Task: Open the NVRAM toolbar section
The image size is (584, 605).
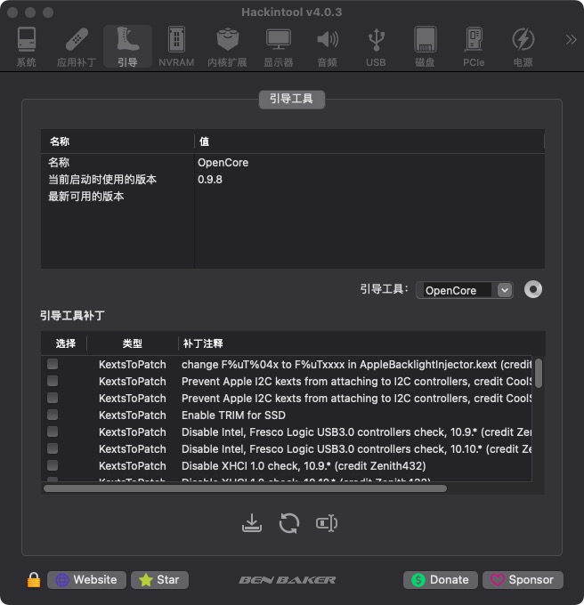Action: pos(176,46)
